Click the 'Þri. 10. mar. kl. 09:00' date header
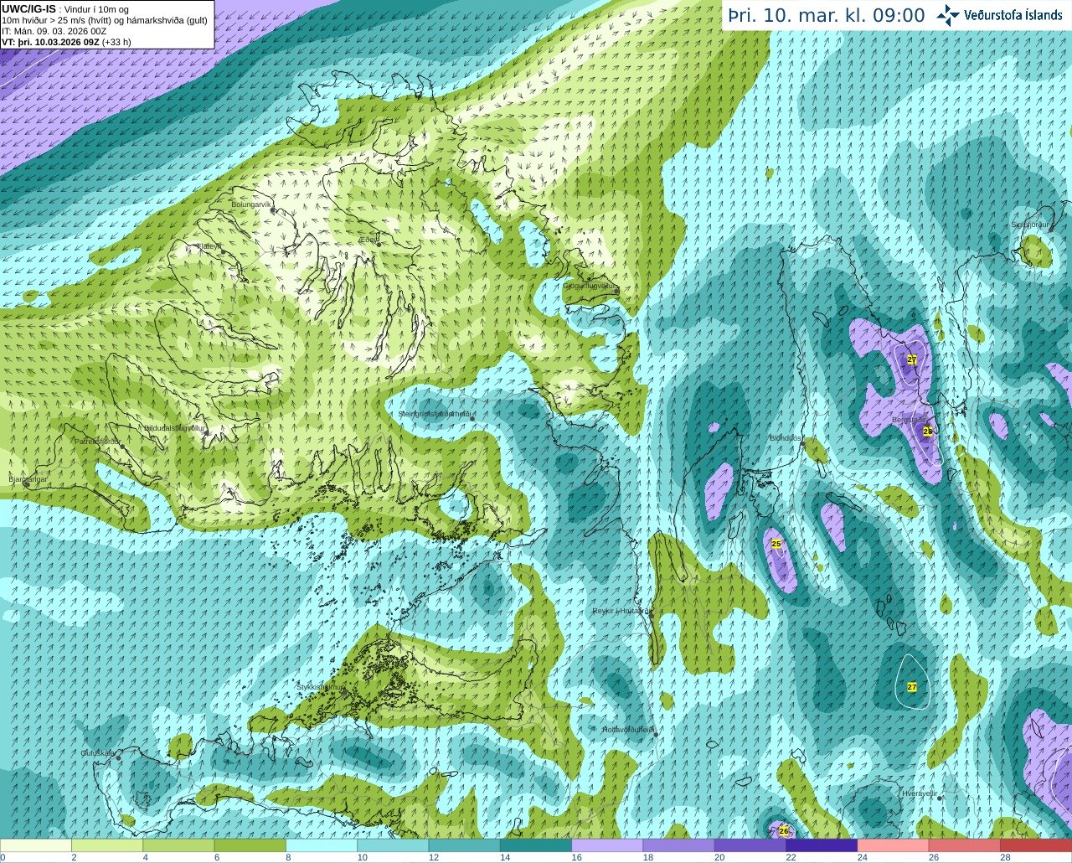The width and height of the screenshot is (1072, 863). [827, 15]
